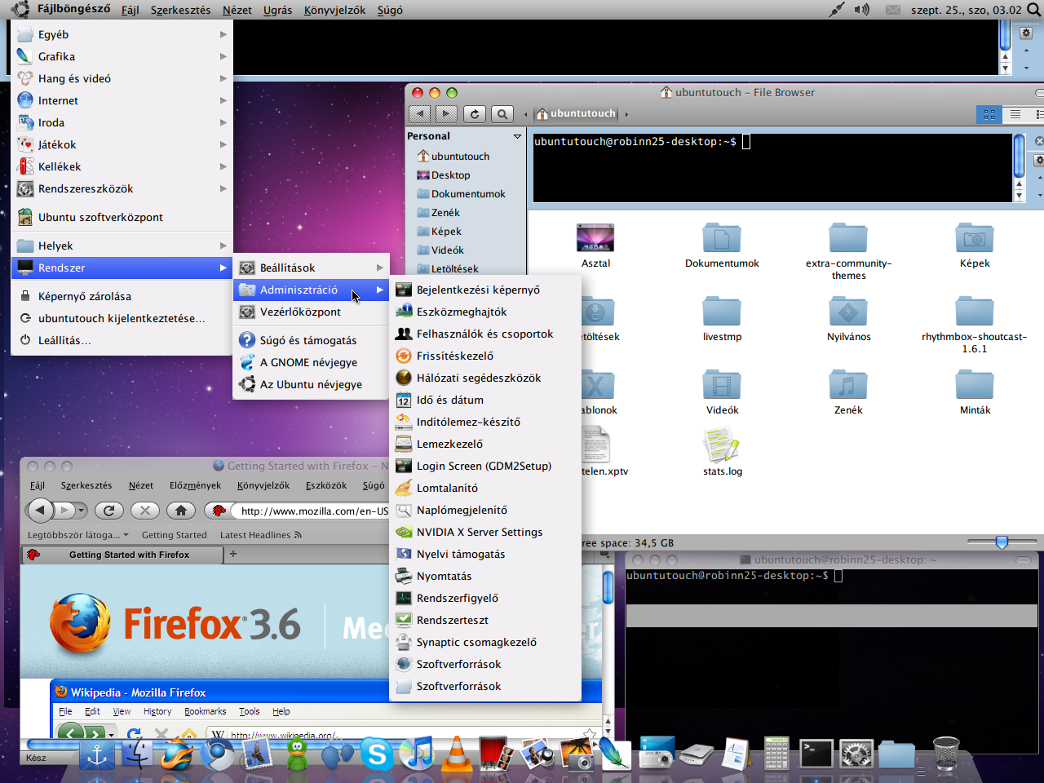
Task: Open the green Adium duck dock icon
Action: click(298, 753)
